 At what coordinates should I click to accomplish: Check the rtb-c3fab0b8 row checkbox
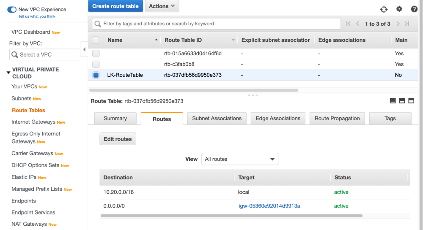(96, 64)
